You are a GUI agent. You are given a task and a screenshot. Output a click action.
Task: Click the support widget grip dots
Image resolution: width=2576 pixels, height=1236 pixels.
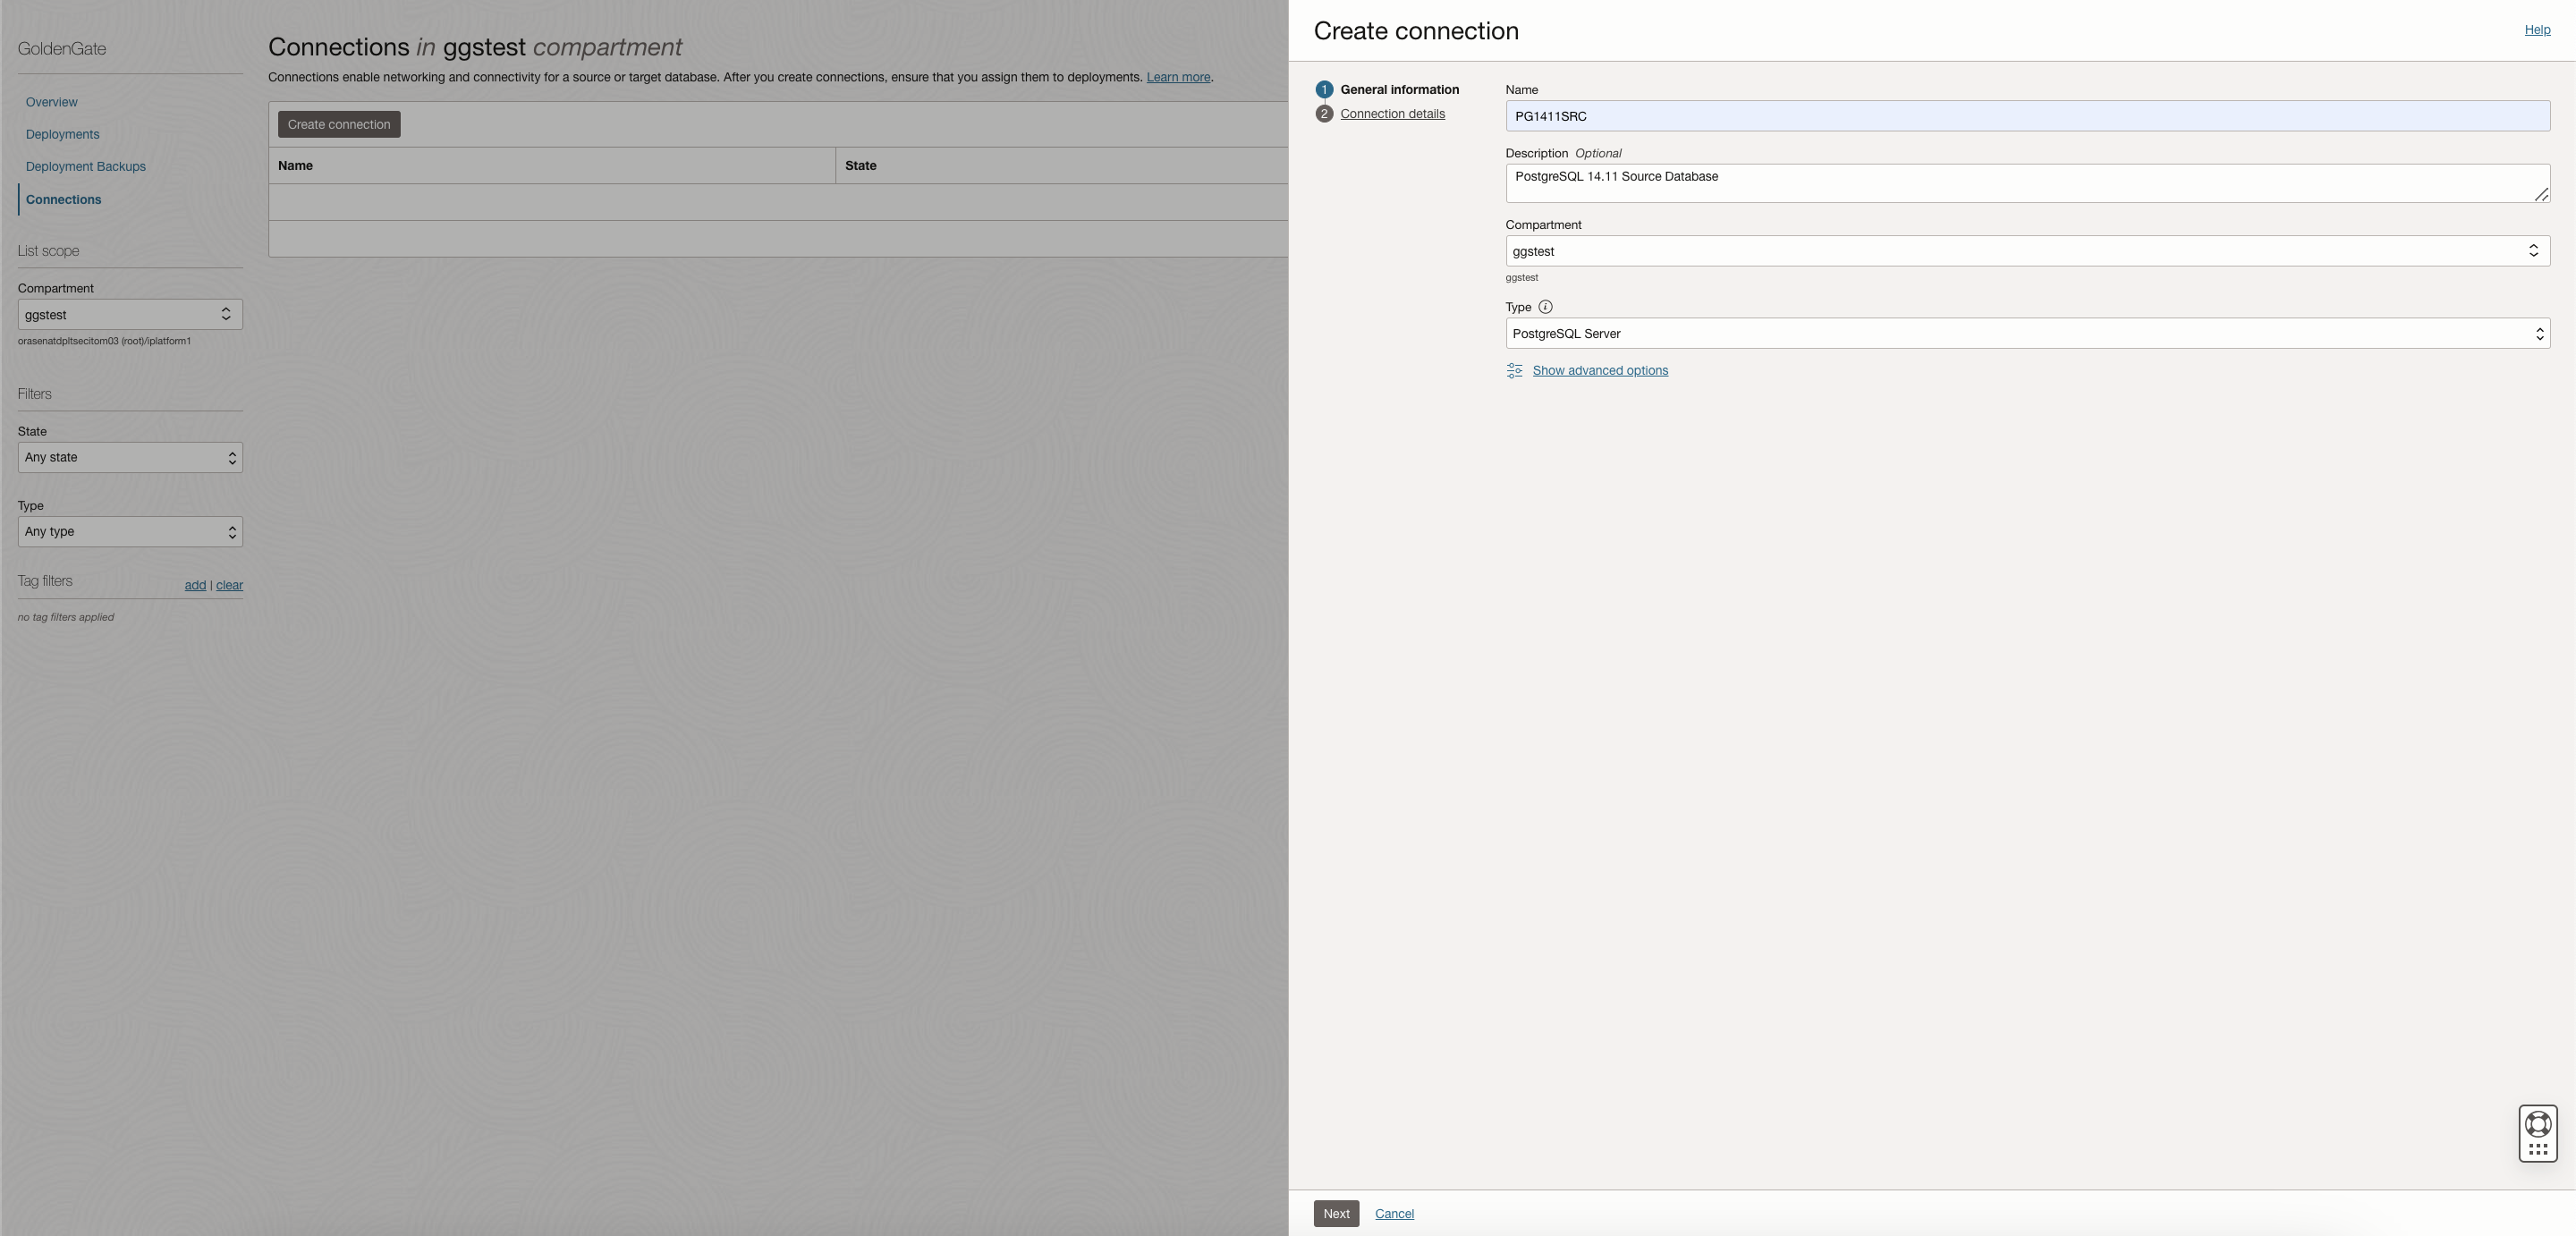coord(2537,1150)
